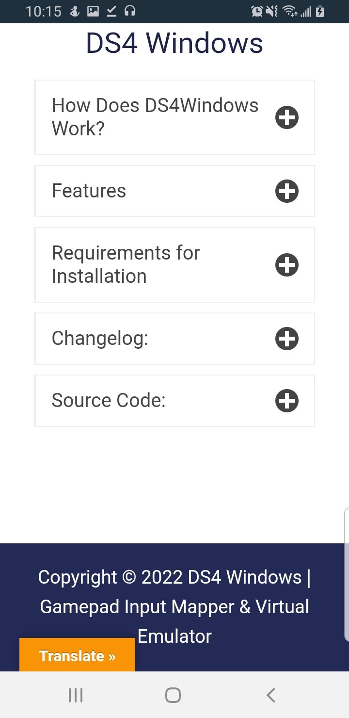Tap the headphones status bar icon

(129, 11)
